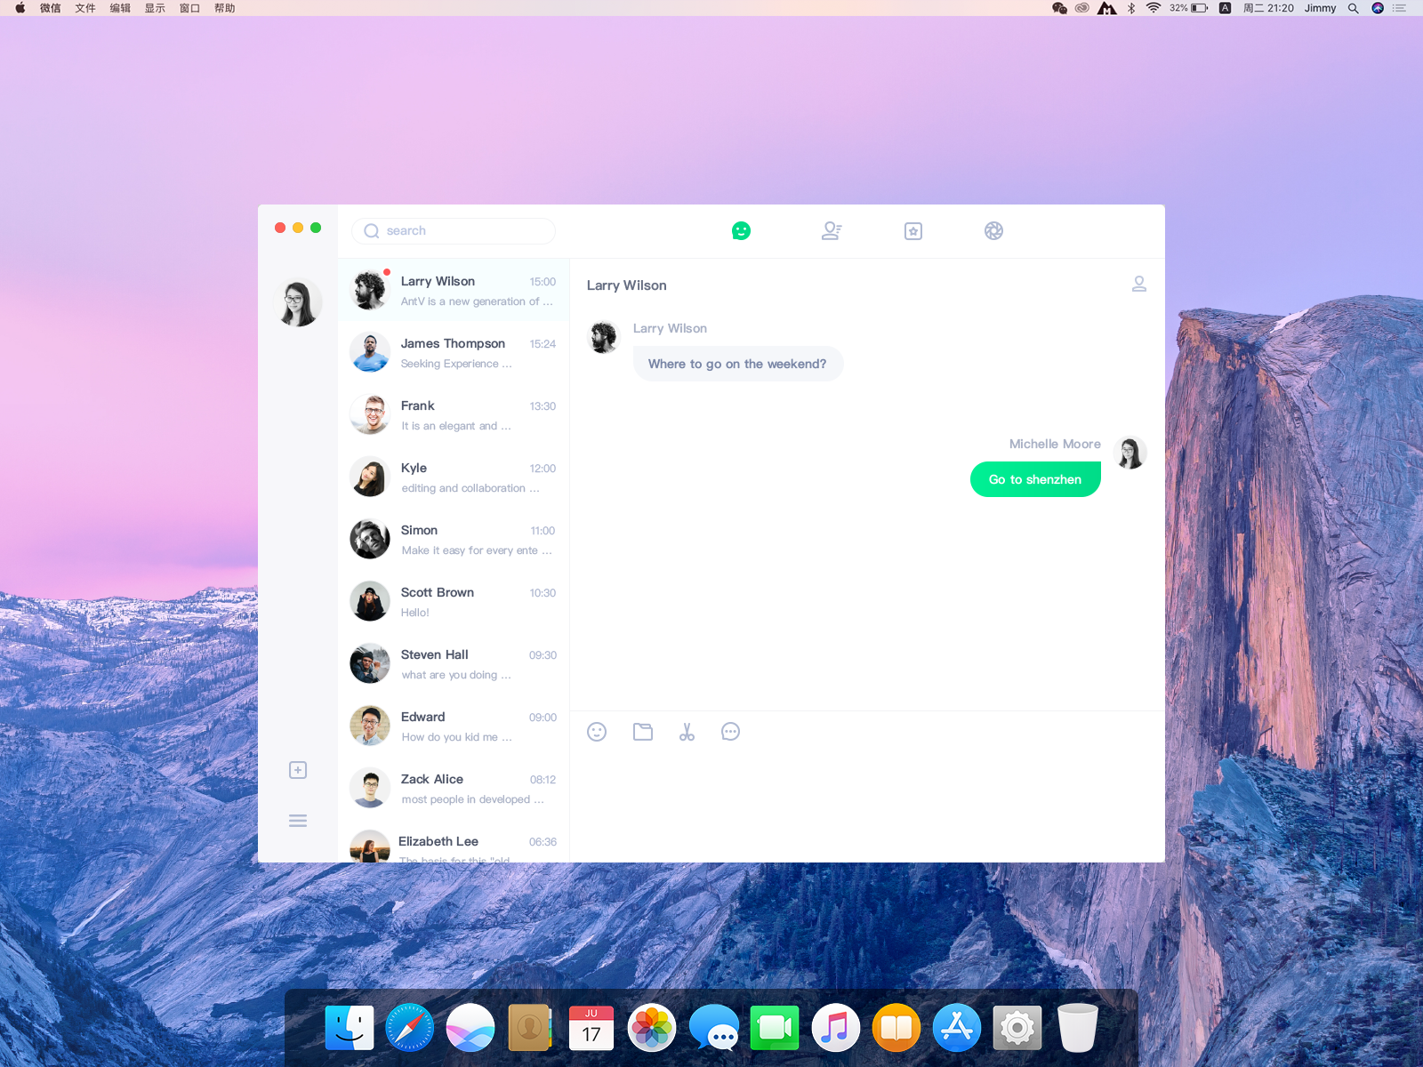Open the Books app in the Dock
The width and height of the screenshot is (1423, 1067).
click(x=896, y=1028)
